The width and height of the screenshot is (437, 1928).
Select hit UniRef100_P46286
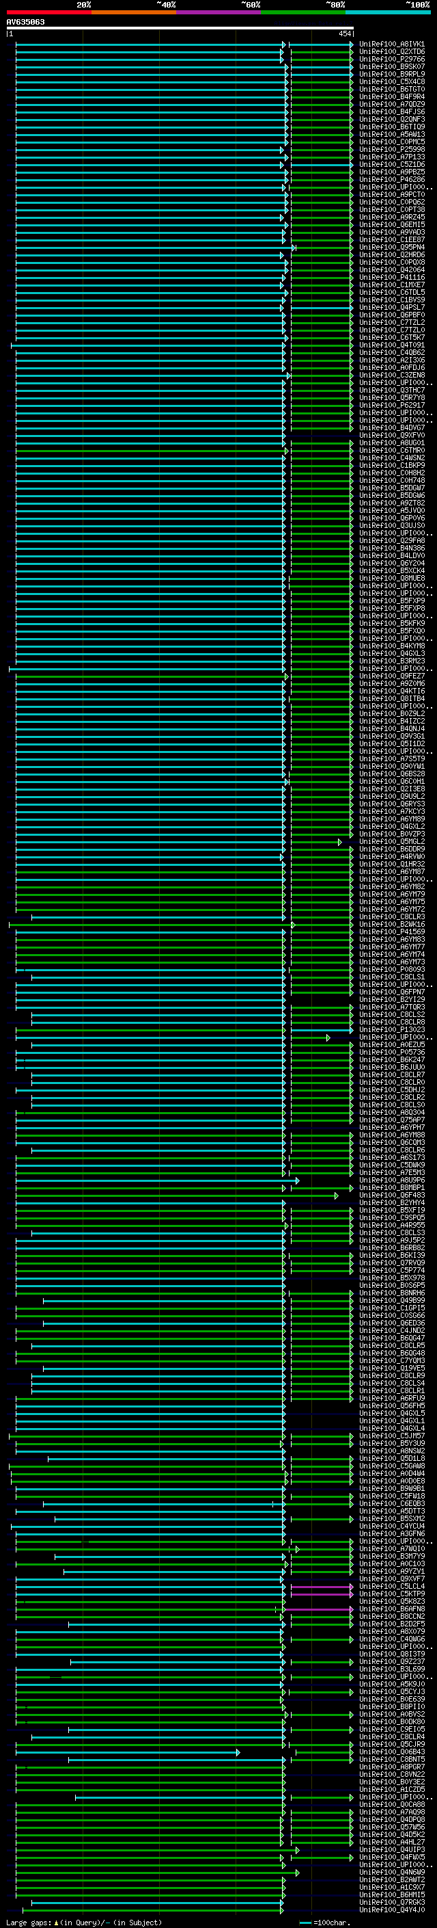pyautogui.click(x=391, y=180)
